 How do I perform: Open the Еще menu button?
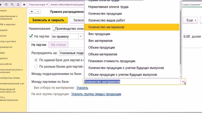[190, 20]
